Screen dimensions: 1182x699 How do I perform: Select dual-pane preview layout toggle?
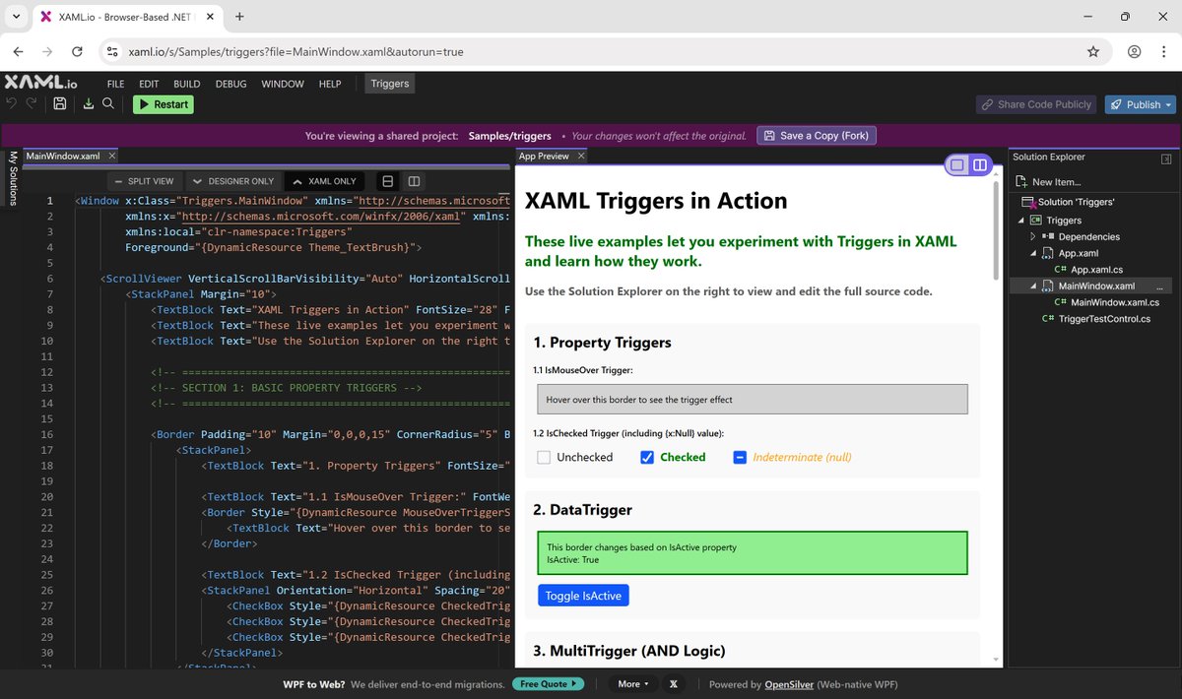click(x=979, y=165)
